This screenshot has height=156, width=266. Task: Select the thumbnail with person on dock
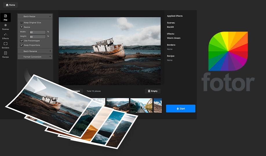pyautogui.click(x=141, y=105)
